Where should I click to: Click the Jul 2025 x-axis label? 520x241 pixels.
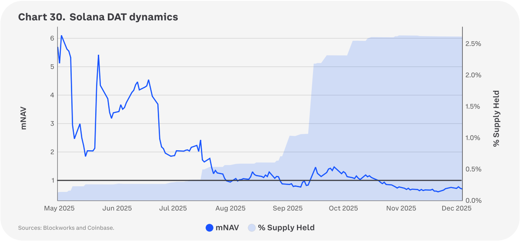point(172,208)
